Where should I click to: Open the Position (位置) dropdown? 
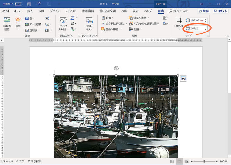tap(107, 18)
